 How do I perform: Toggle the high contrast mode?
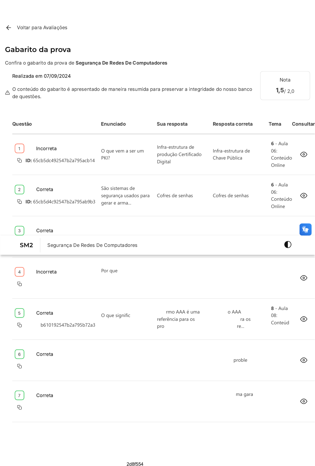click(288, 245)
